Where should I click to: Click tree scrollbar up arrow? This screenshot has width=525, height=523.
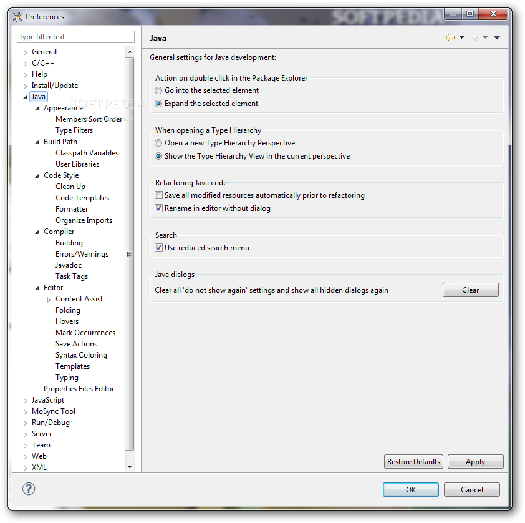(x=130, y=52)
